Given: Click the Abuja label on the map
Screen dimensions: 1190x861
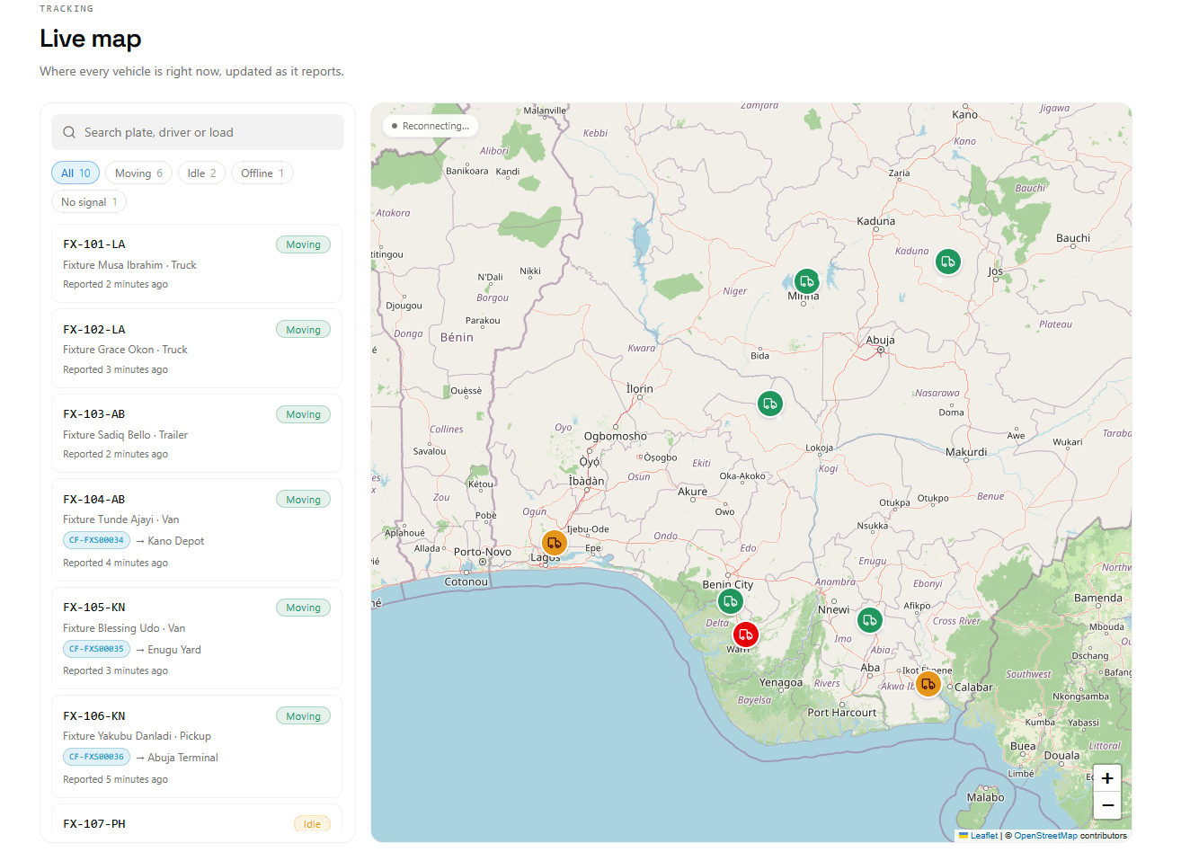Looking at the screenshot, I should [880, 340].
